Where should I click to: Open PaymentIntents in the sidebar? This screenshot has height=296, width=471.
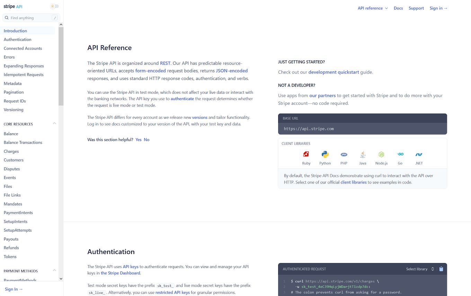point(18,213)
